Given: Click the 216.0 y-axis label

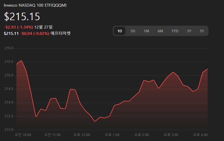Looking at the screenshot, I should pos(9,48).
